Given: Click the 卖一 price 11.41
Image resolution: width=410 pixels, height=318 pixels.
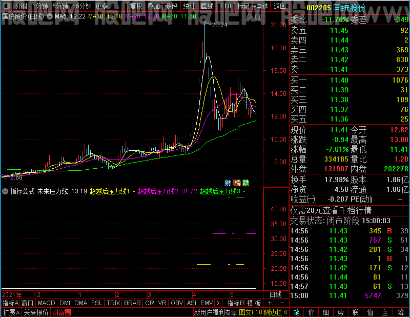Looking at the screenshot, I should point(339,69).
